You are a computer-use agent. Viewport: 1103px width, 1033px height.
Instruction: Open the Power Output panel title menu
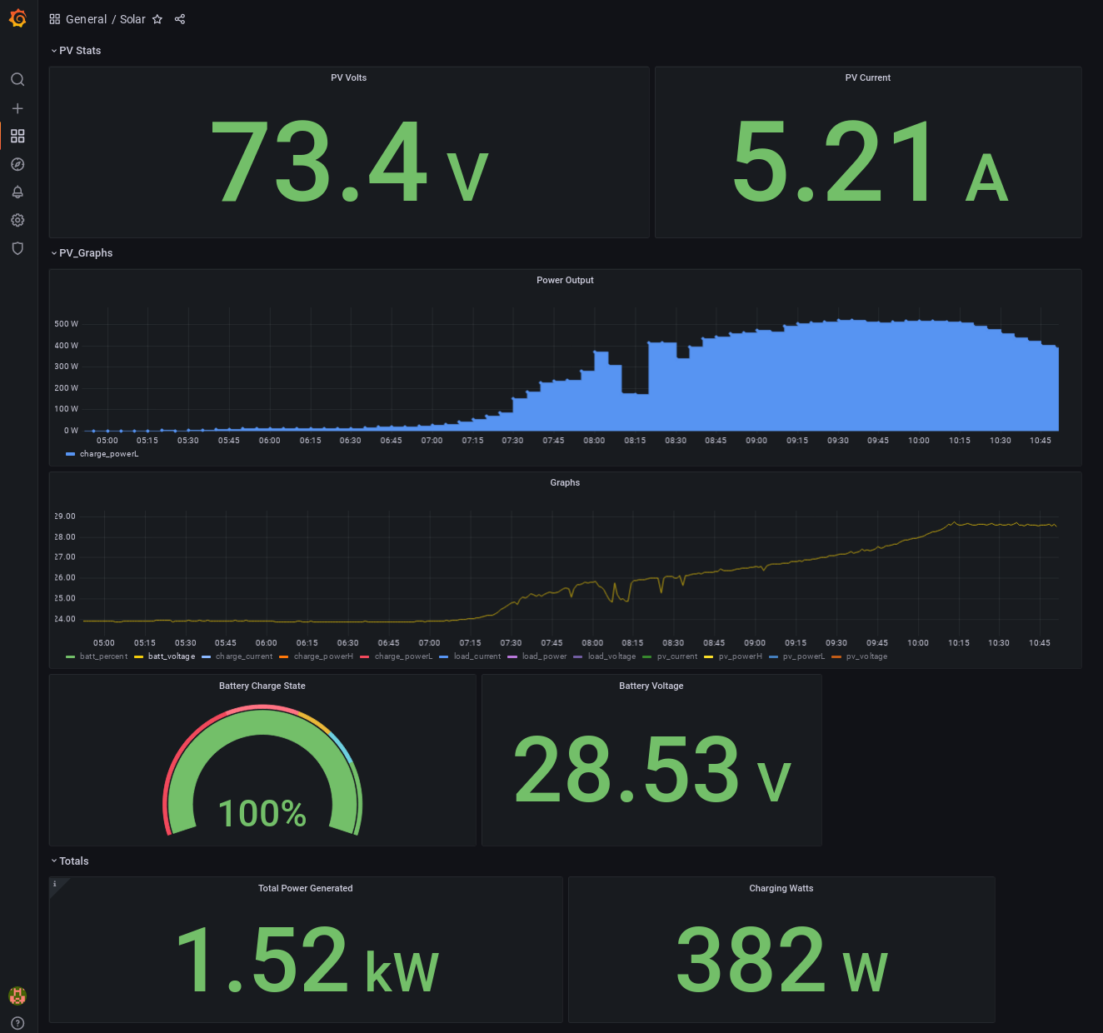[565, 280]
